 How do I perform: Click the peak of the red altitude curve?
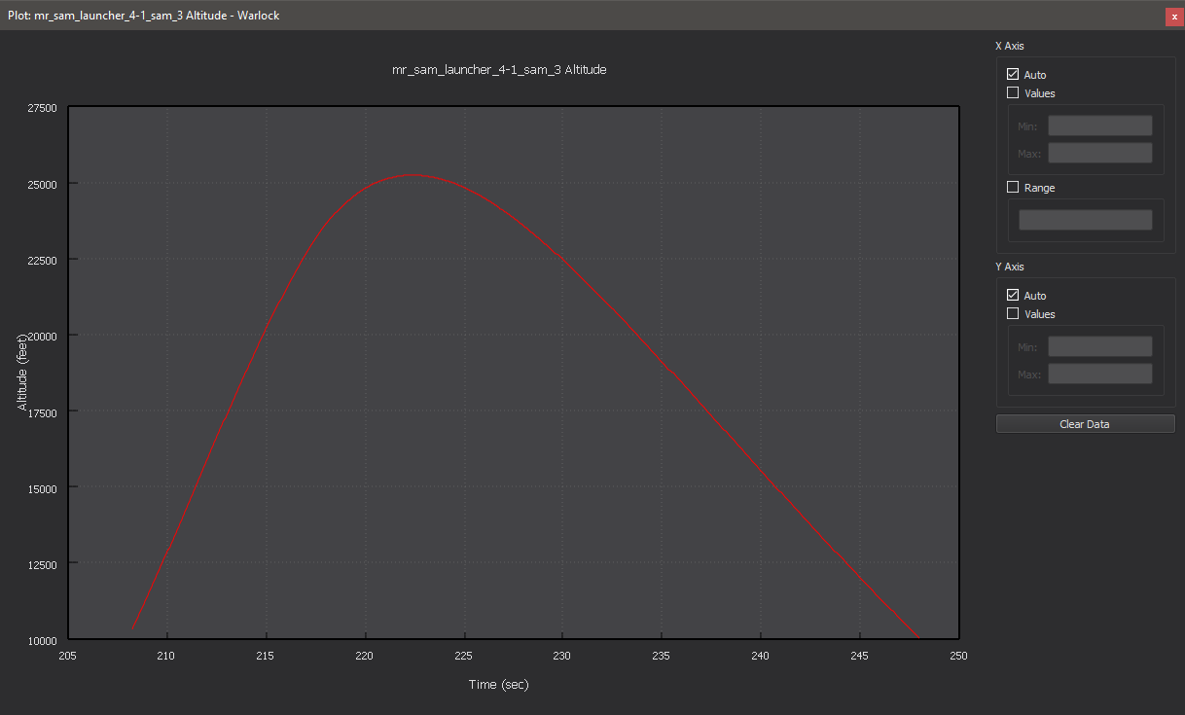pyautogui.click(x=413, y=176)
